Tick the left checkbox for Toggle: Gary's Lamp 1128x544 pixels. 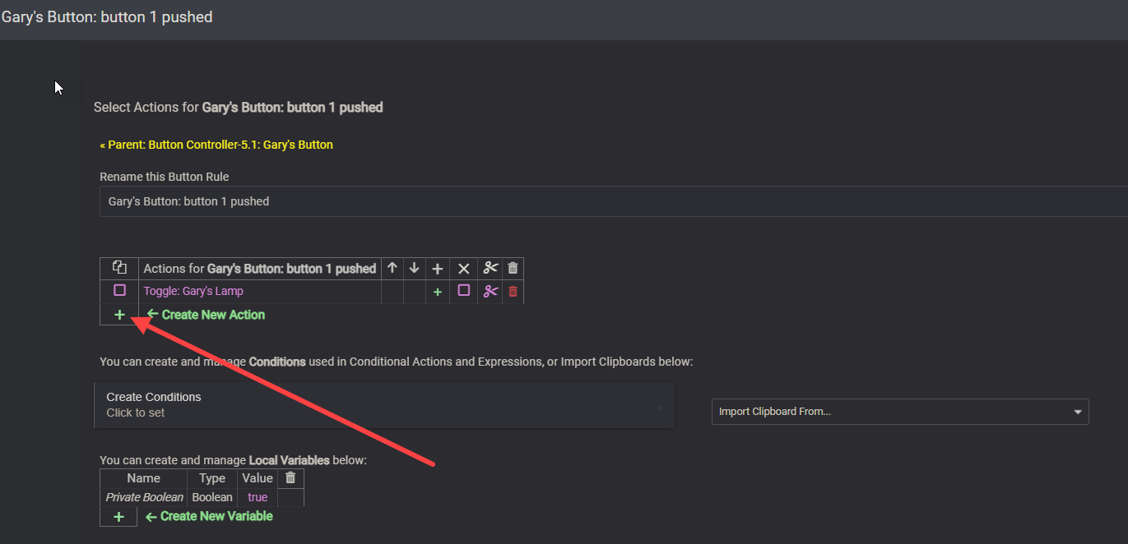119,291
